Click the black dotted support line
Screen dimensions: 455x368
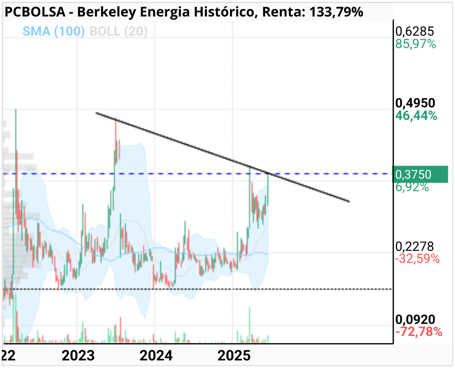click(x=197, y=289)
